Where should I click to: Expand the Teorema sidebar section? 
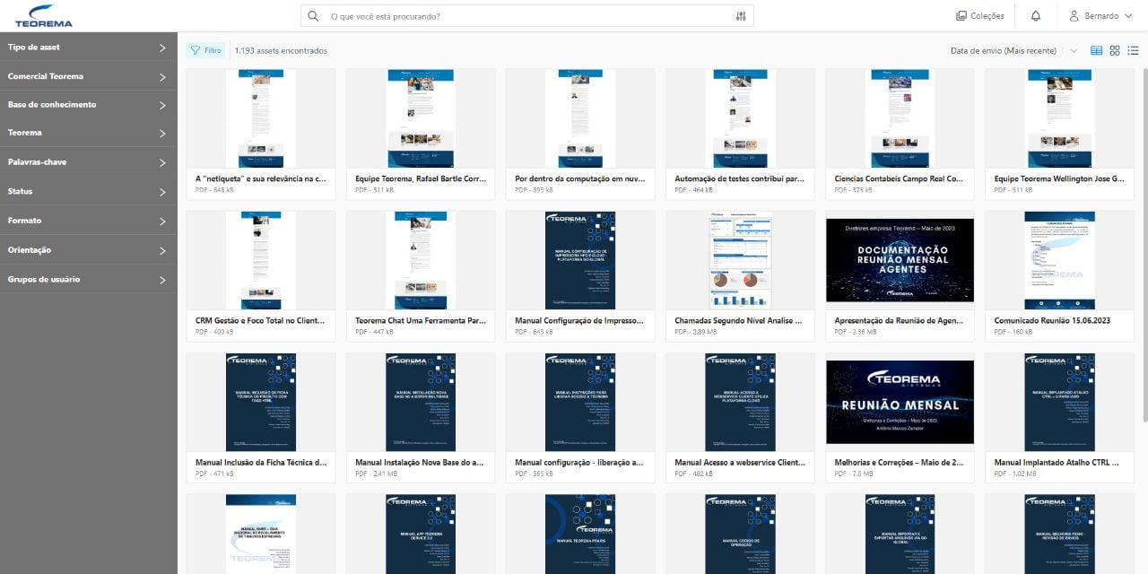89,133
